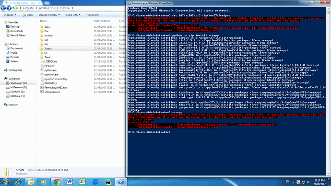Expand the Organize dropdown menu
Image resolution: width=331 pixels, height=186 pixels.
[10, 15]
